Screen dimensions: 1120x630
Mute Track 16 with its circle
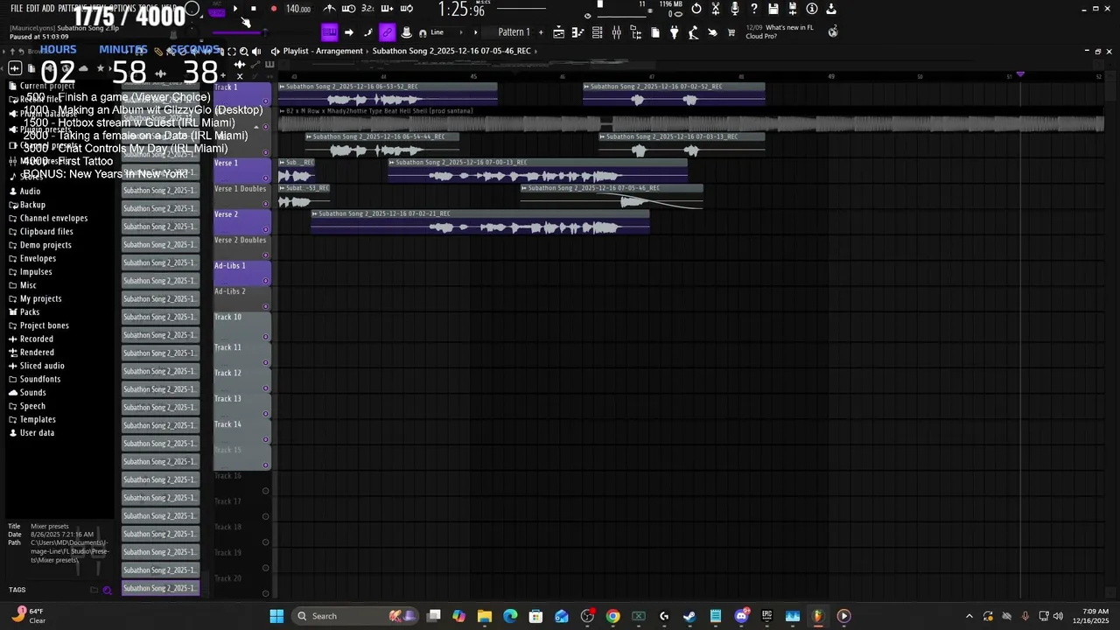point(265,491)
